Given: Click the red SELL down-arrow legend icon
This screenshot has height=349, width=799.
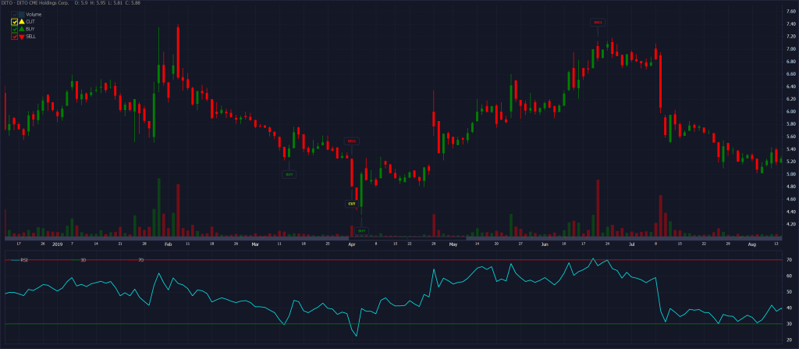Looking at the screenshot, I should tap(21, 37).
